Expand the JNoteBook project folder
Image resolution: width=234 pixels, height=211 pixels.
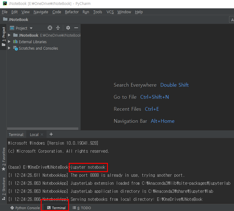(9, 35)
